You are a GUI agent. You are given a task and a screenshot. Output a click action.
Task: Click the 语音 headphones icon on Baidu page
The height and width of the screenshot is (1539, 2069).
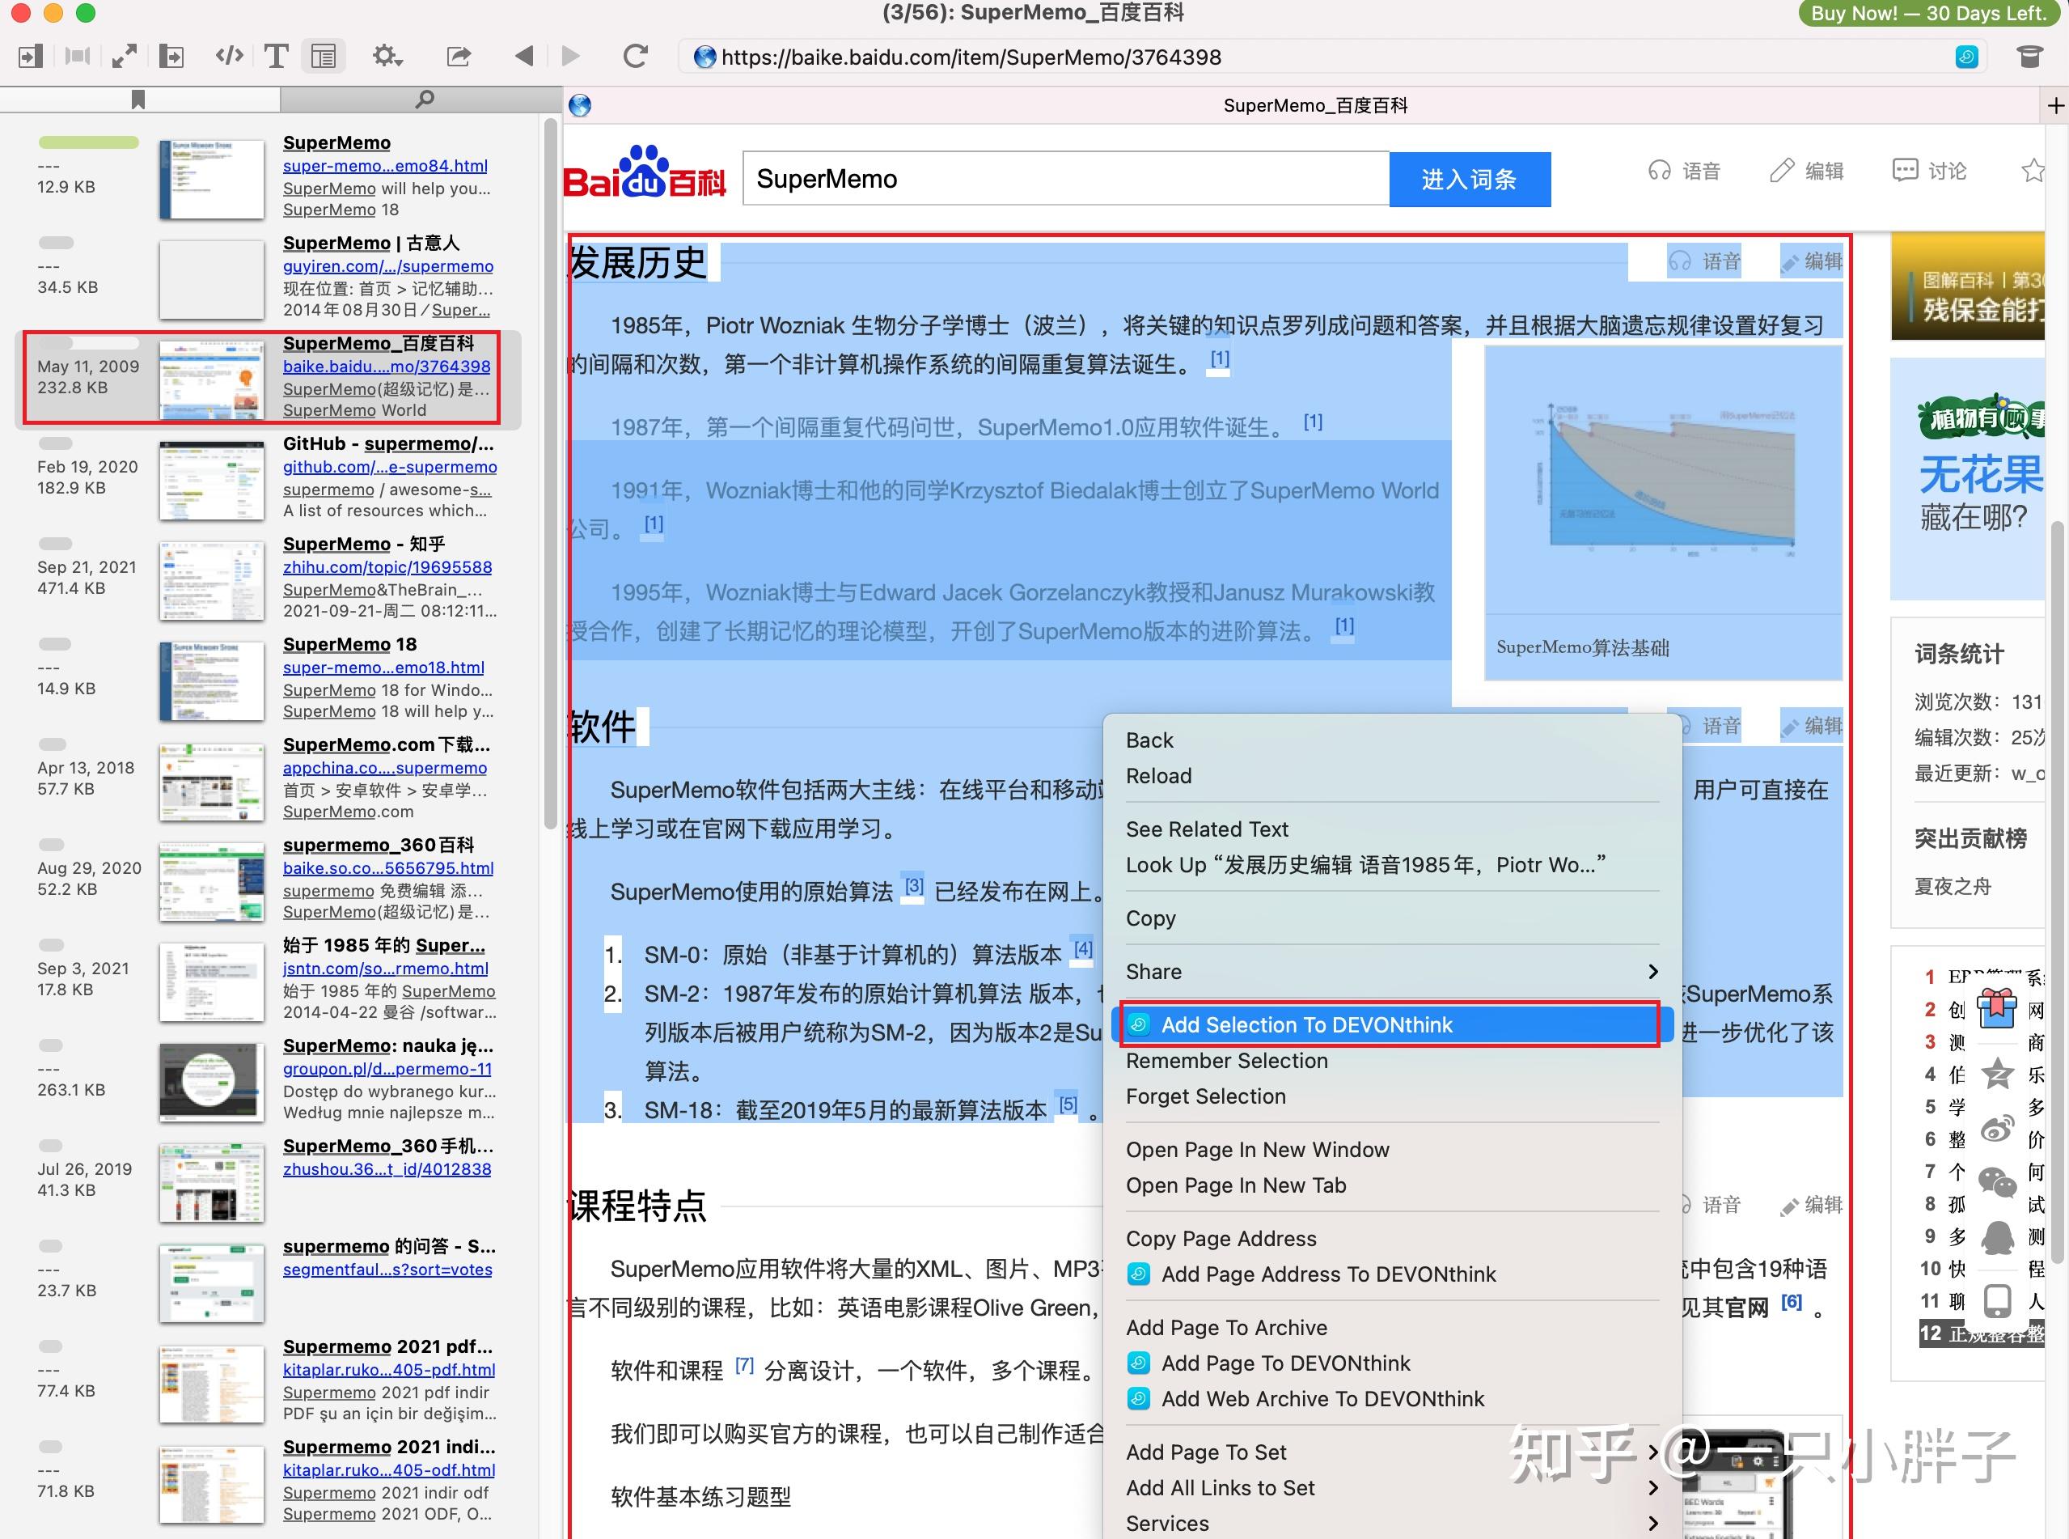coord(1686,171)
